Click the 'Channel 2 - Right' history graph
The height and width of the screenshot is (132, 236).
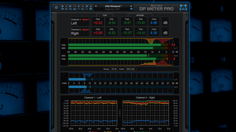pyautogui.click(x=146, y=113)
